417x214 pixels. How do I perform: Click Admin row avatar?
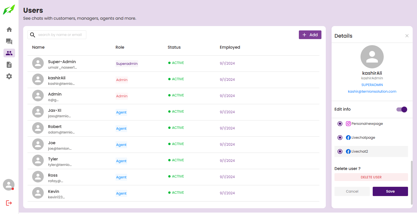(x=38, y=96)
